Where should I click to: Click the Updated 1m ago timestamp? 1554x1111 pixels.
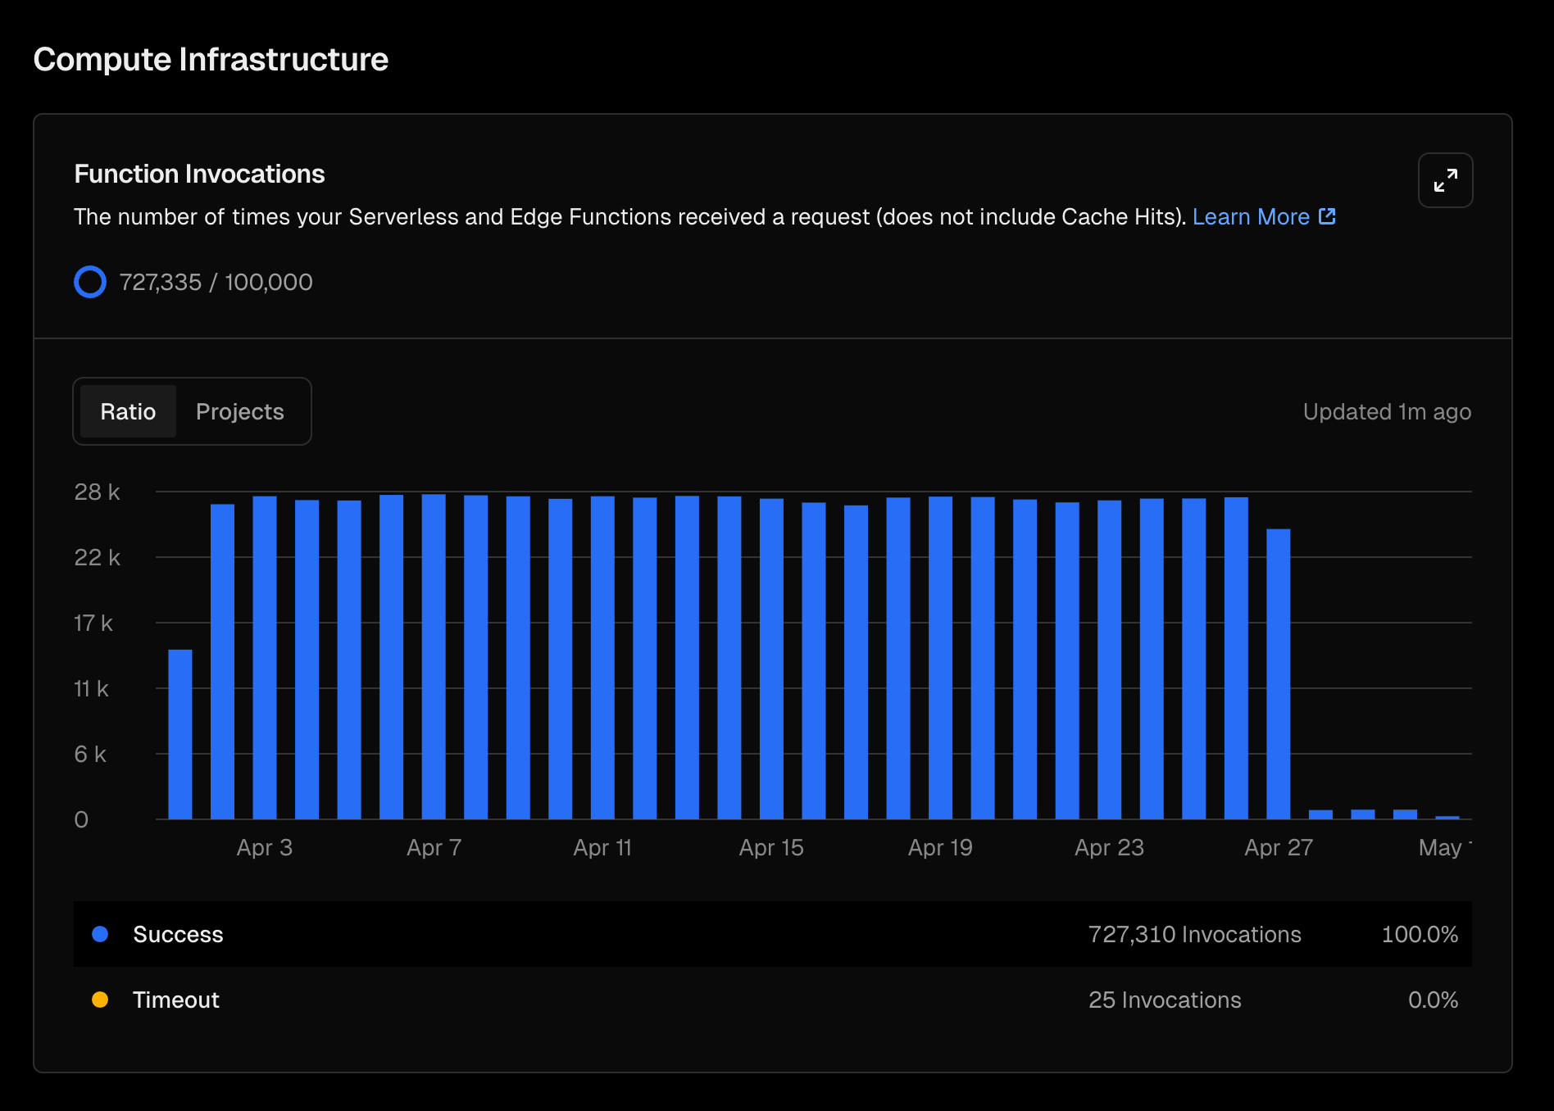point(1387,411)
